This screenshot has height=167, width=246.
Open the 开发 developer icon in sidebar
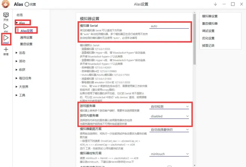point(6,17)
